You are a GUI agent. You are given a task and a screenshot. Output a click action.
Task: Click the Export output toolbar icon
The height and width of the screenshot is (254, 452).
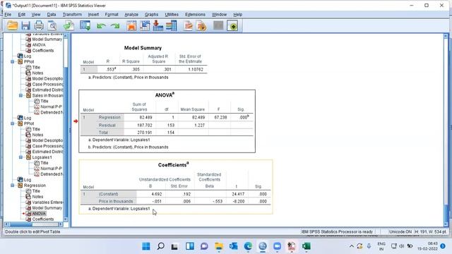pos(69,25)
